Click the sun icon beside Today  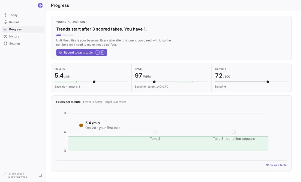tap(5, 15)
